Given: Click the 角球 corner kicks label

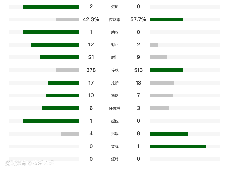Looking at the screenshot, I should point(115,95).
